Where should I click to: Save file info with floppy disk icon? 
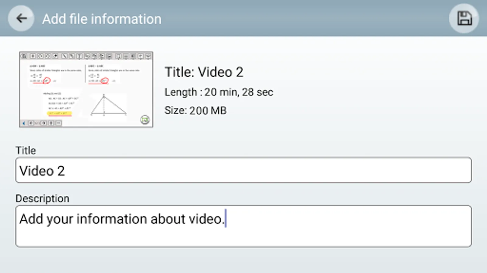pyautogui.click(x=464, y=19)
